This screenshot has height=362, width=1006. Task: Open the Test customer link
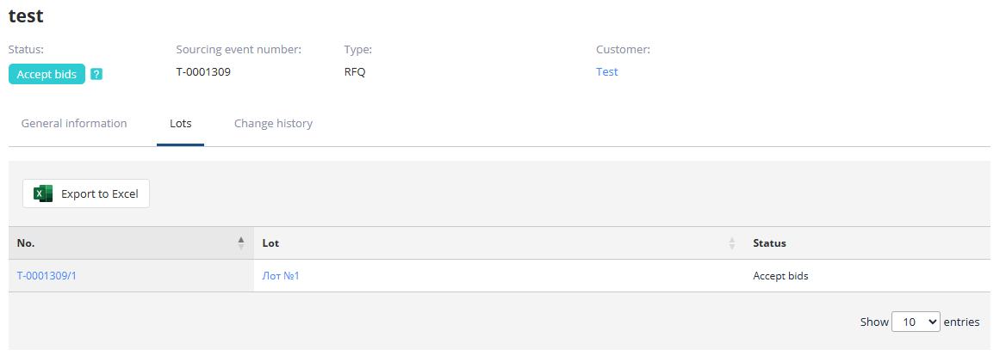click(607, 72)
